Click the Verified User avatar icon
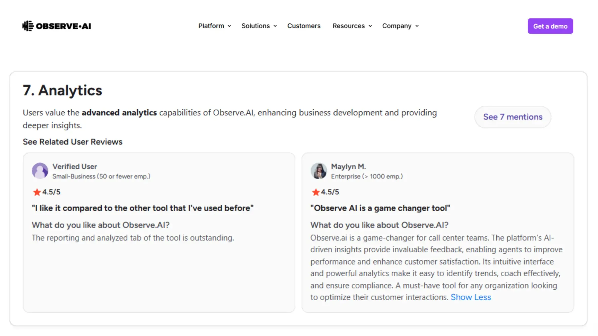598x336 pixels. point(40,171)
